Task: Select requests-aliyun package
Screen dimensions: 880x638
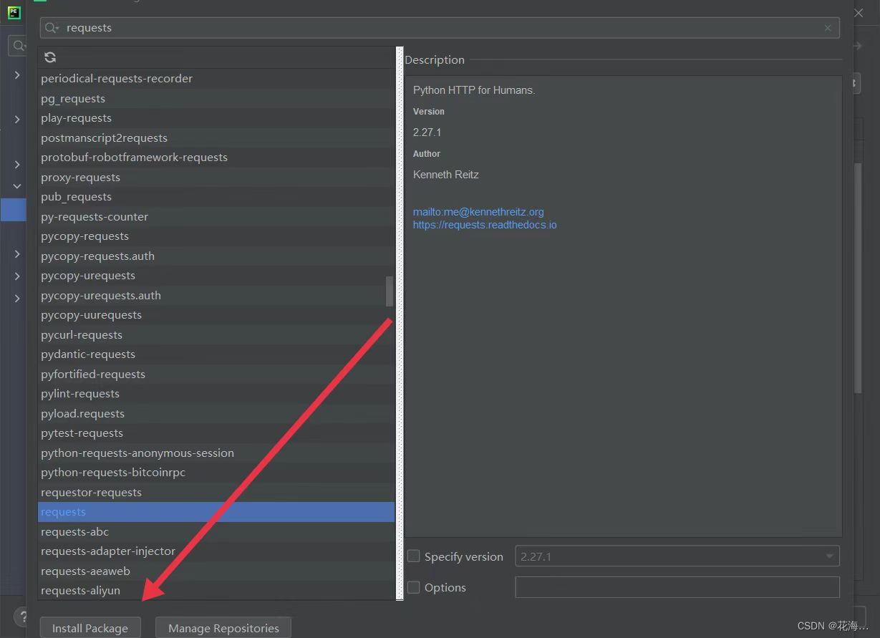Action: (216, 591)
